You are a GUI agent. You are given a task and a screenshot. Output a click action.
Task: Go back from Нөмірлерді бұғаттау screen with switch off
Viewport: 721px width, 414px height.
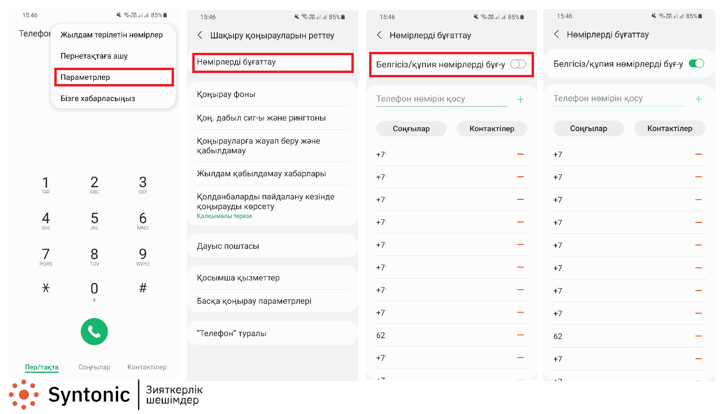tap(379, 35)
